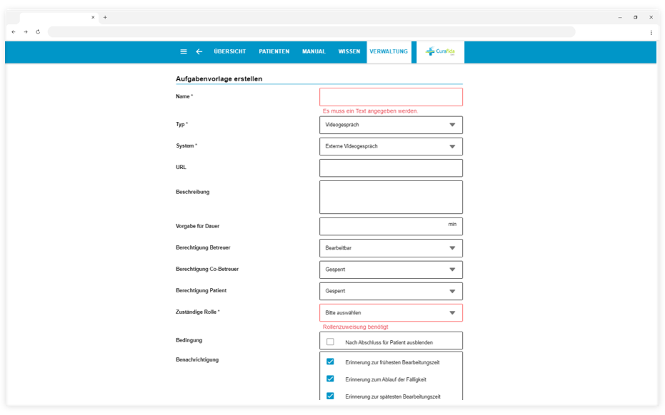Click the browser forward arrow
Screen dimensions: 665x415
coord(26,32)
